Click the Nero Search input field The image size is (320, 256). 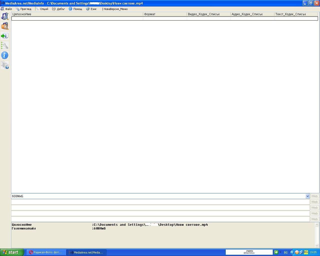(x=249, y=252)
